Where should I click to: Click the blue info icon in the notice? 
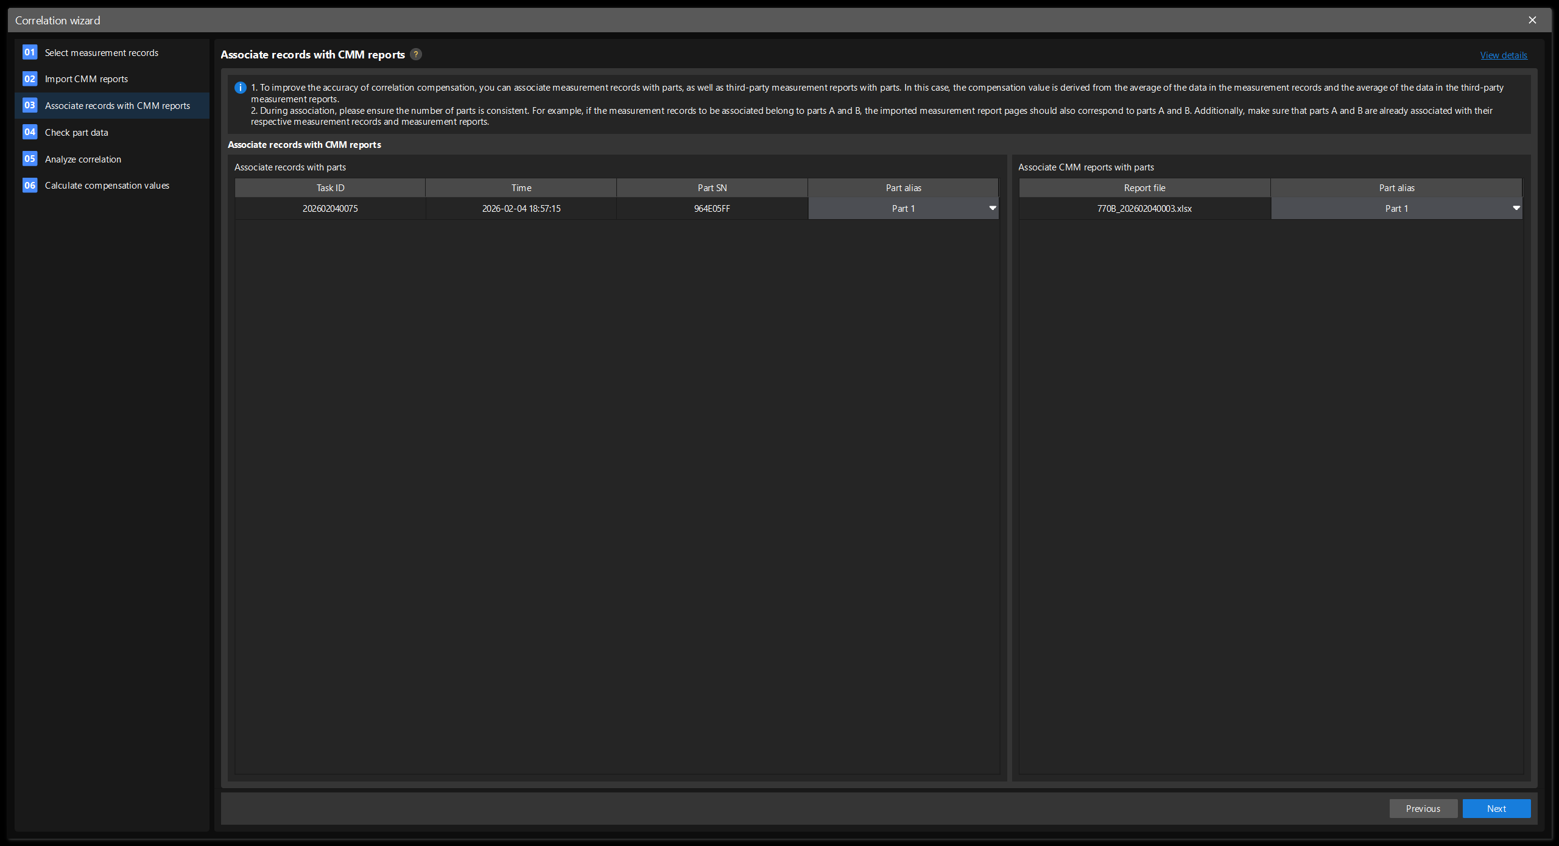click(x=239, y=88)
